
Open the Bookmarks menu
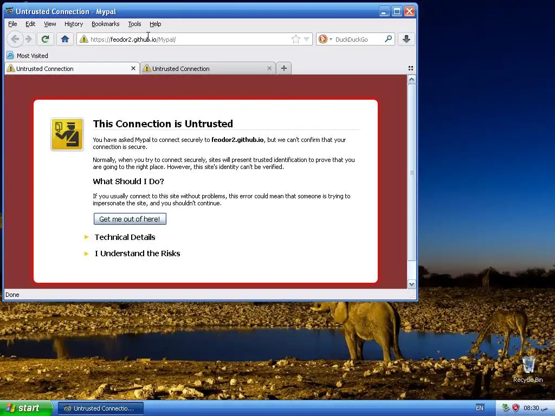point(106,24)
